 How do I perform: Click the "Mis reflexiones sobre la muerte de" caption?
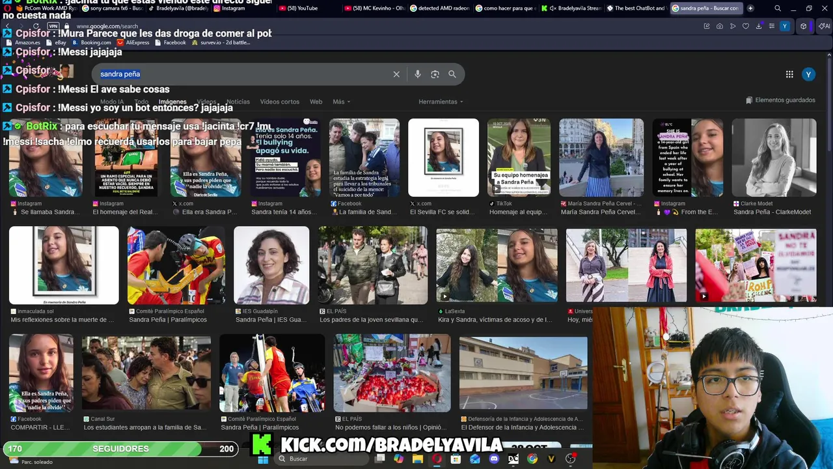62,320
